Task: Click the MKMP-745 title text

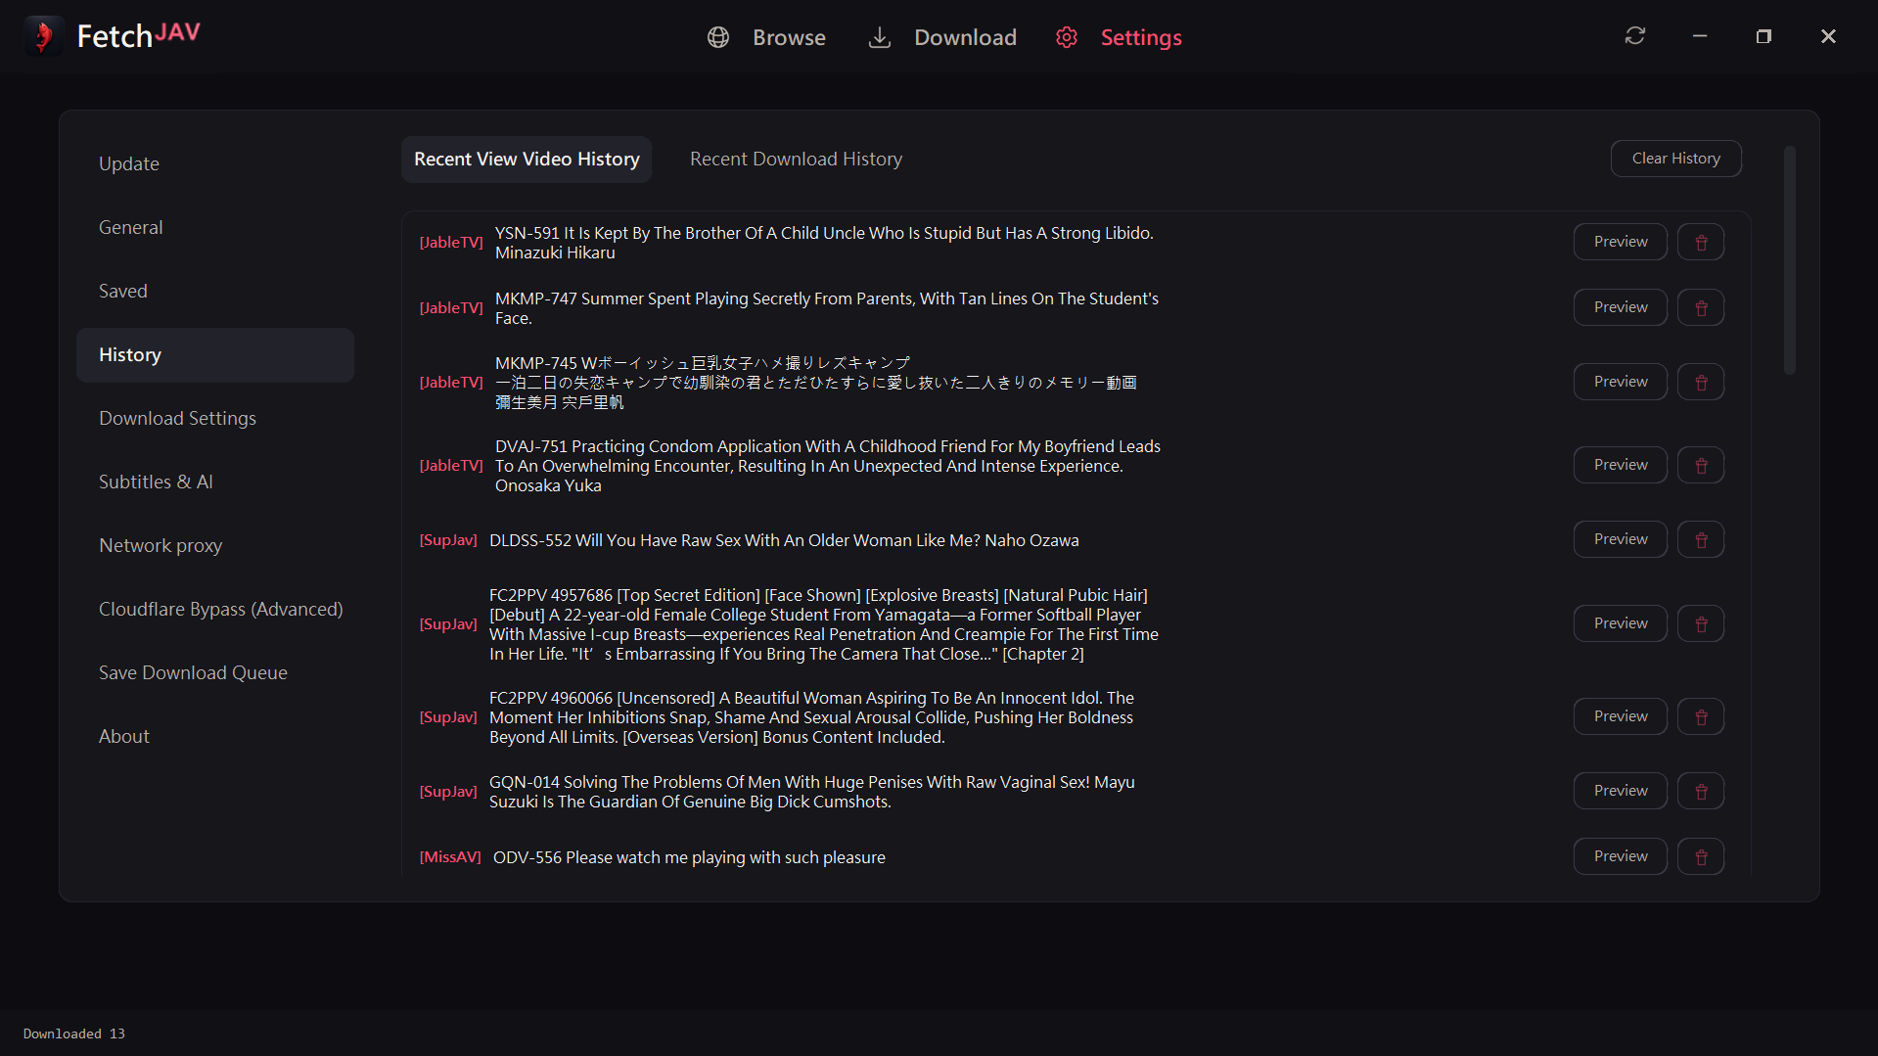Action: tap(816, 383)
